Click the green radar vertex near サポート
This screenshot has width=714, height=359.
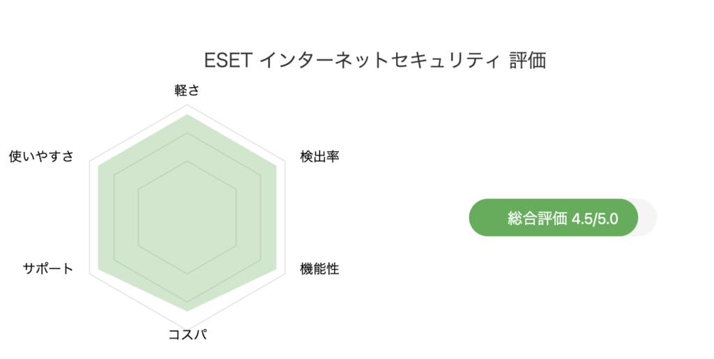tap(98, 269)
